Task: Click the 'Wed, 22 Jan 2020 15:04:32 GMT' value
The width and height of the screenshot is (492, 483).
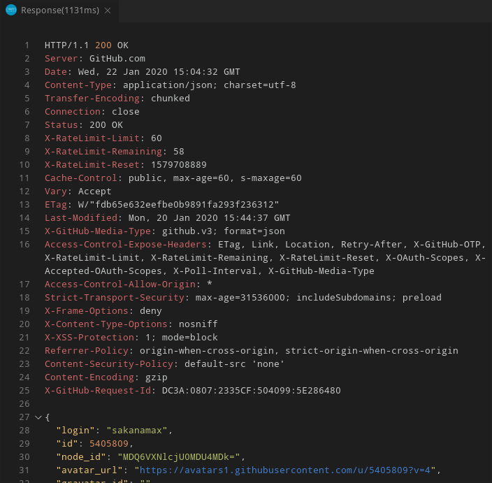Action: 159,72
